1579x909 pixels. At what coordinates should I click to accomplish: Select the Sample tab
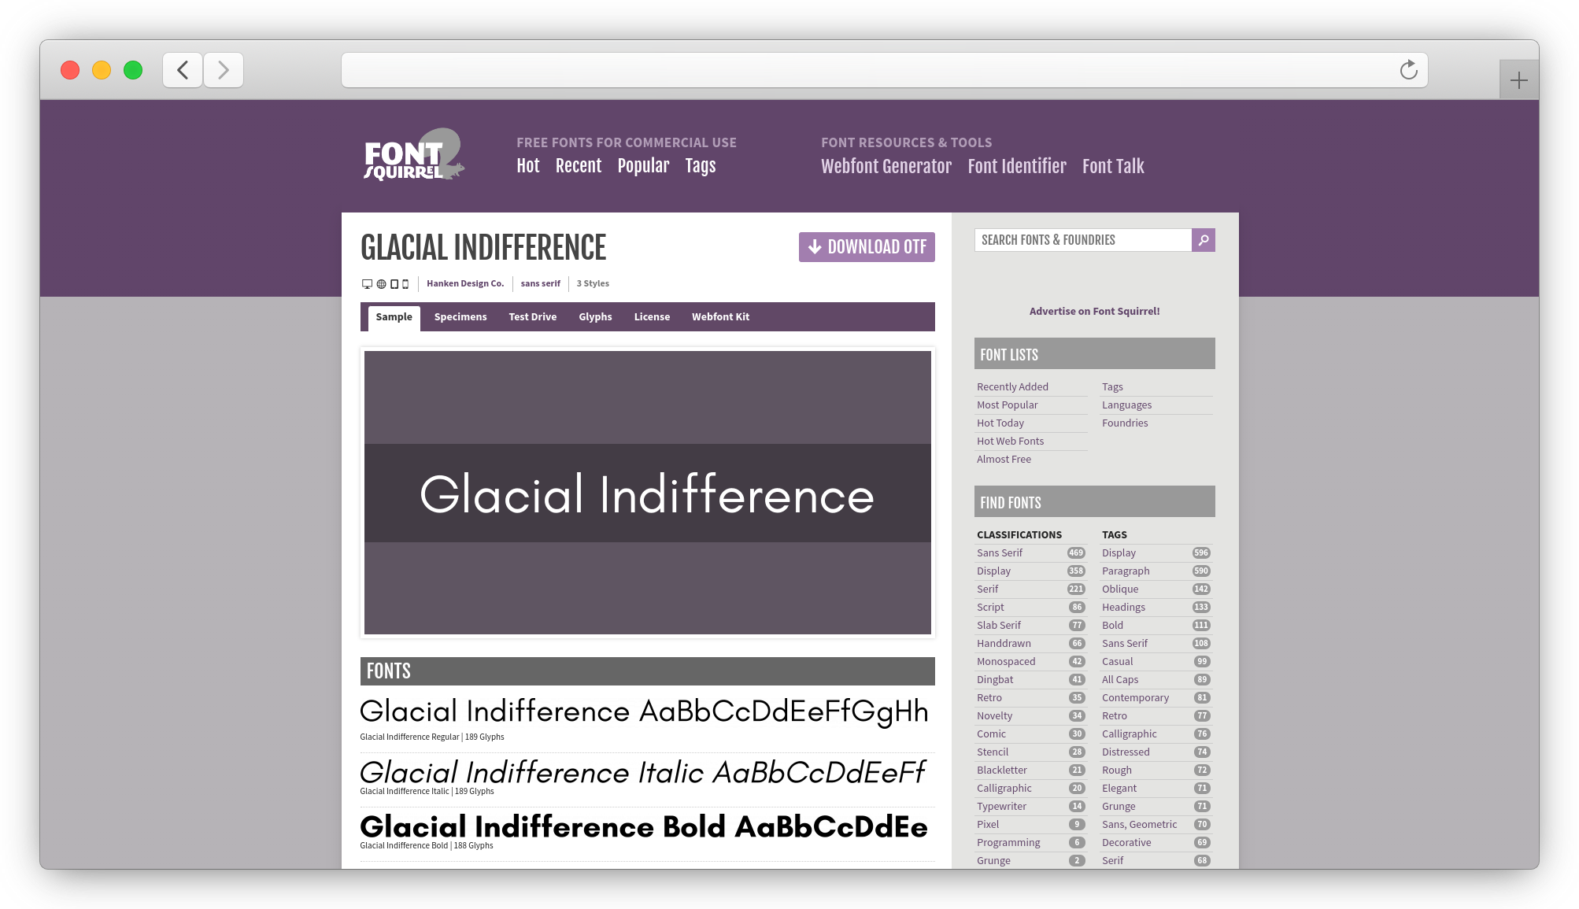point(394,317)
